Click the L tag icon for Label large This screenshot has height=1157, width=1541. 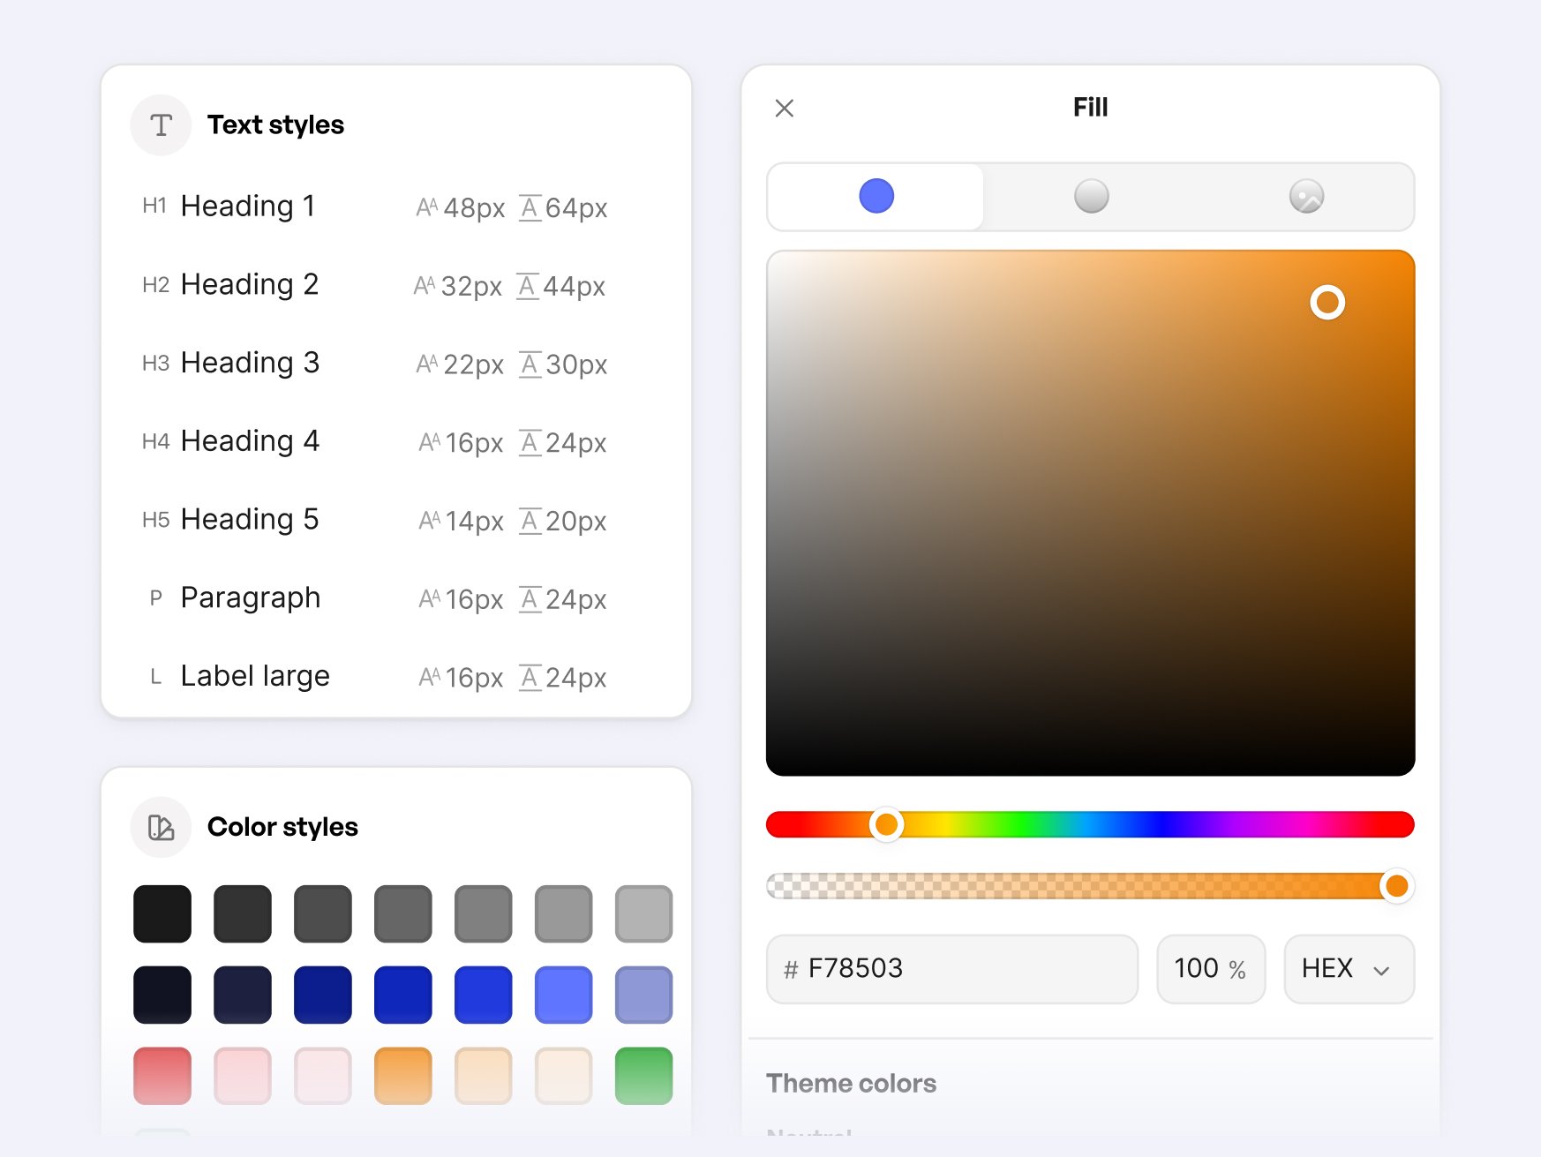(x=155, y=677)
